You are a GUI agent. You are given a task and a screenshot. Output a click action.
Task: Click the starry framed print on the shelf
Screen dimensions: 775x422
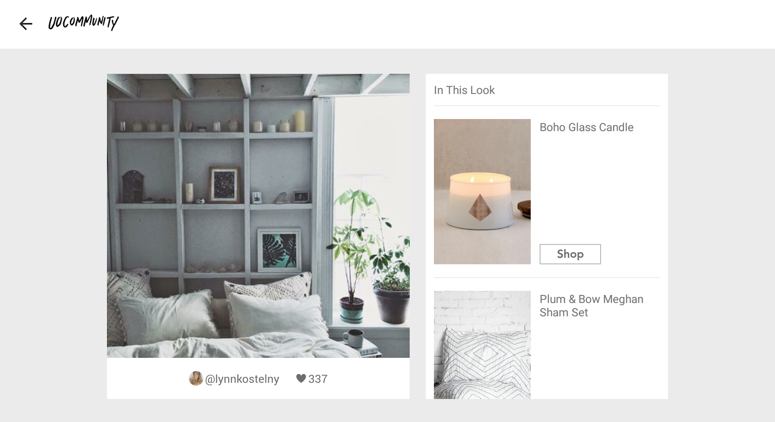224,185
